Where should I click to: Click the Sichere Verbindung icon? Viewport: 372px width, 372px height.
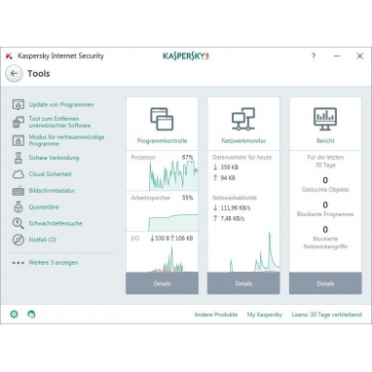(19, 158)
